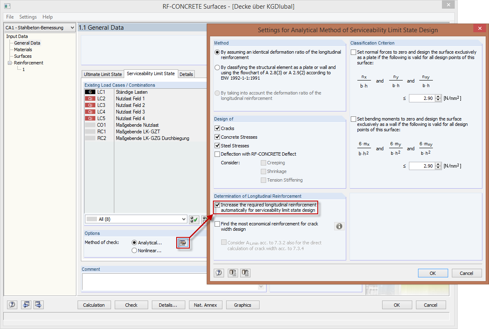Viewport: 489px width, 329px height.
Task: Click OK in main window
Action: coord(397,305)
